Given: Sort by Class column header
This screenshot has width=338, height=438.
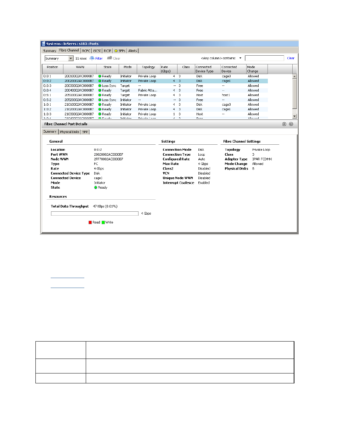Looking at the screenshot, I should click(x=186, y=69).
